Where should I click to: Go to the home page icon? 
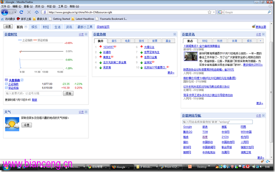pyautogui.click(x=36, y=12)
